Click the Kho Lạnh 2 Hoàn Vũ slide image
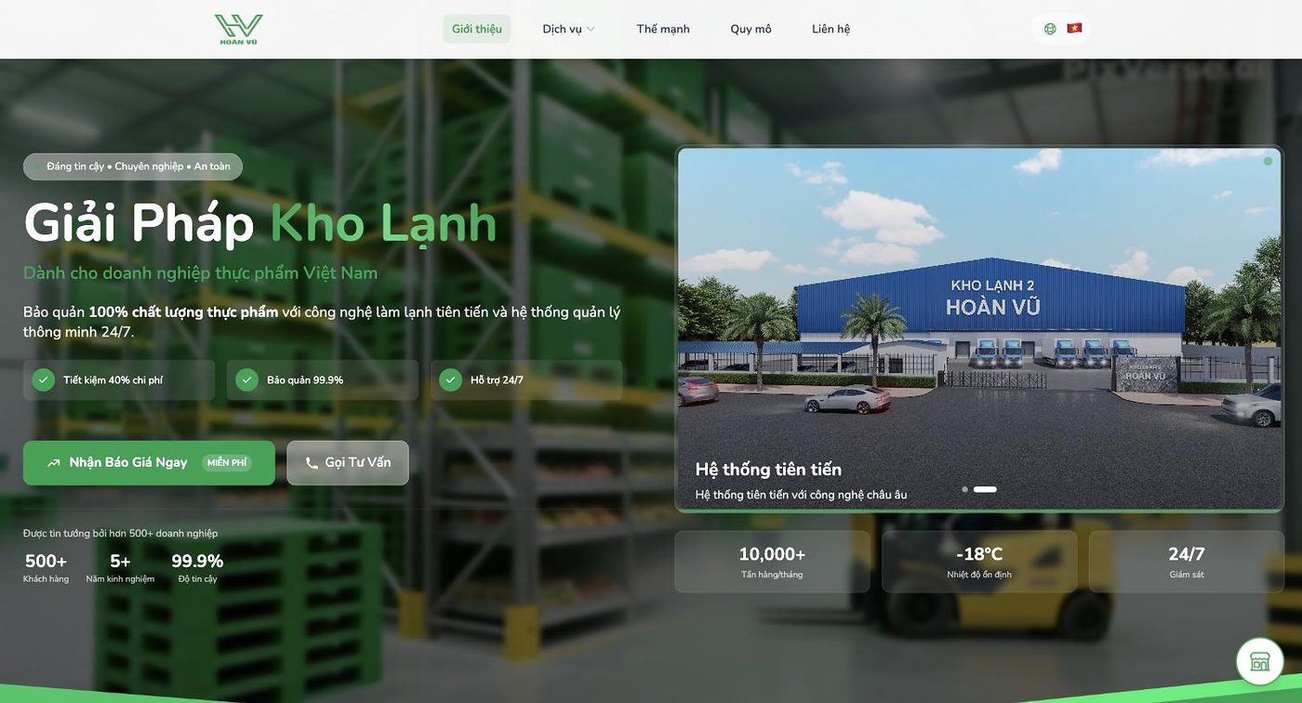The height and width of the screenshot is (703, 1302). coord(979,329)
